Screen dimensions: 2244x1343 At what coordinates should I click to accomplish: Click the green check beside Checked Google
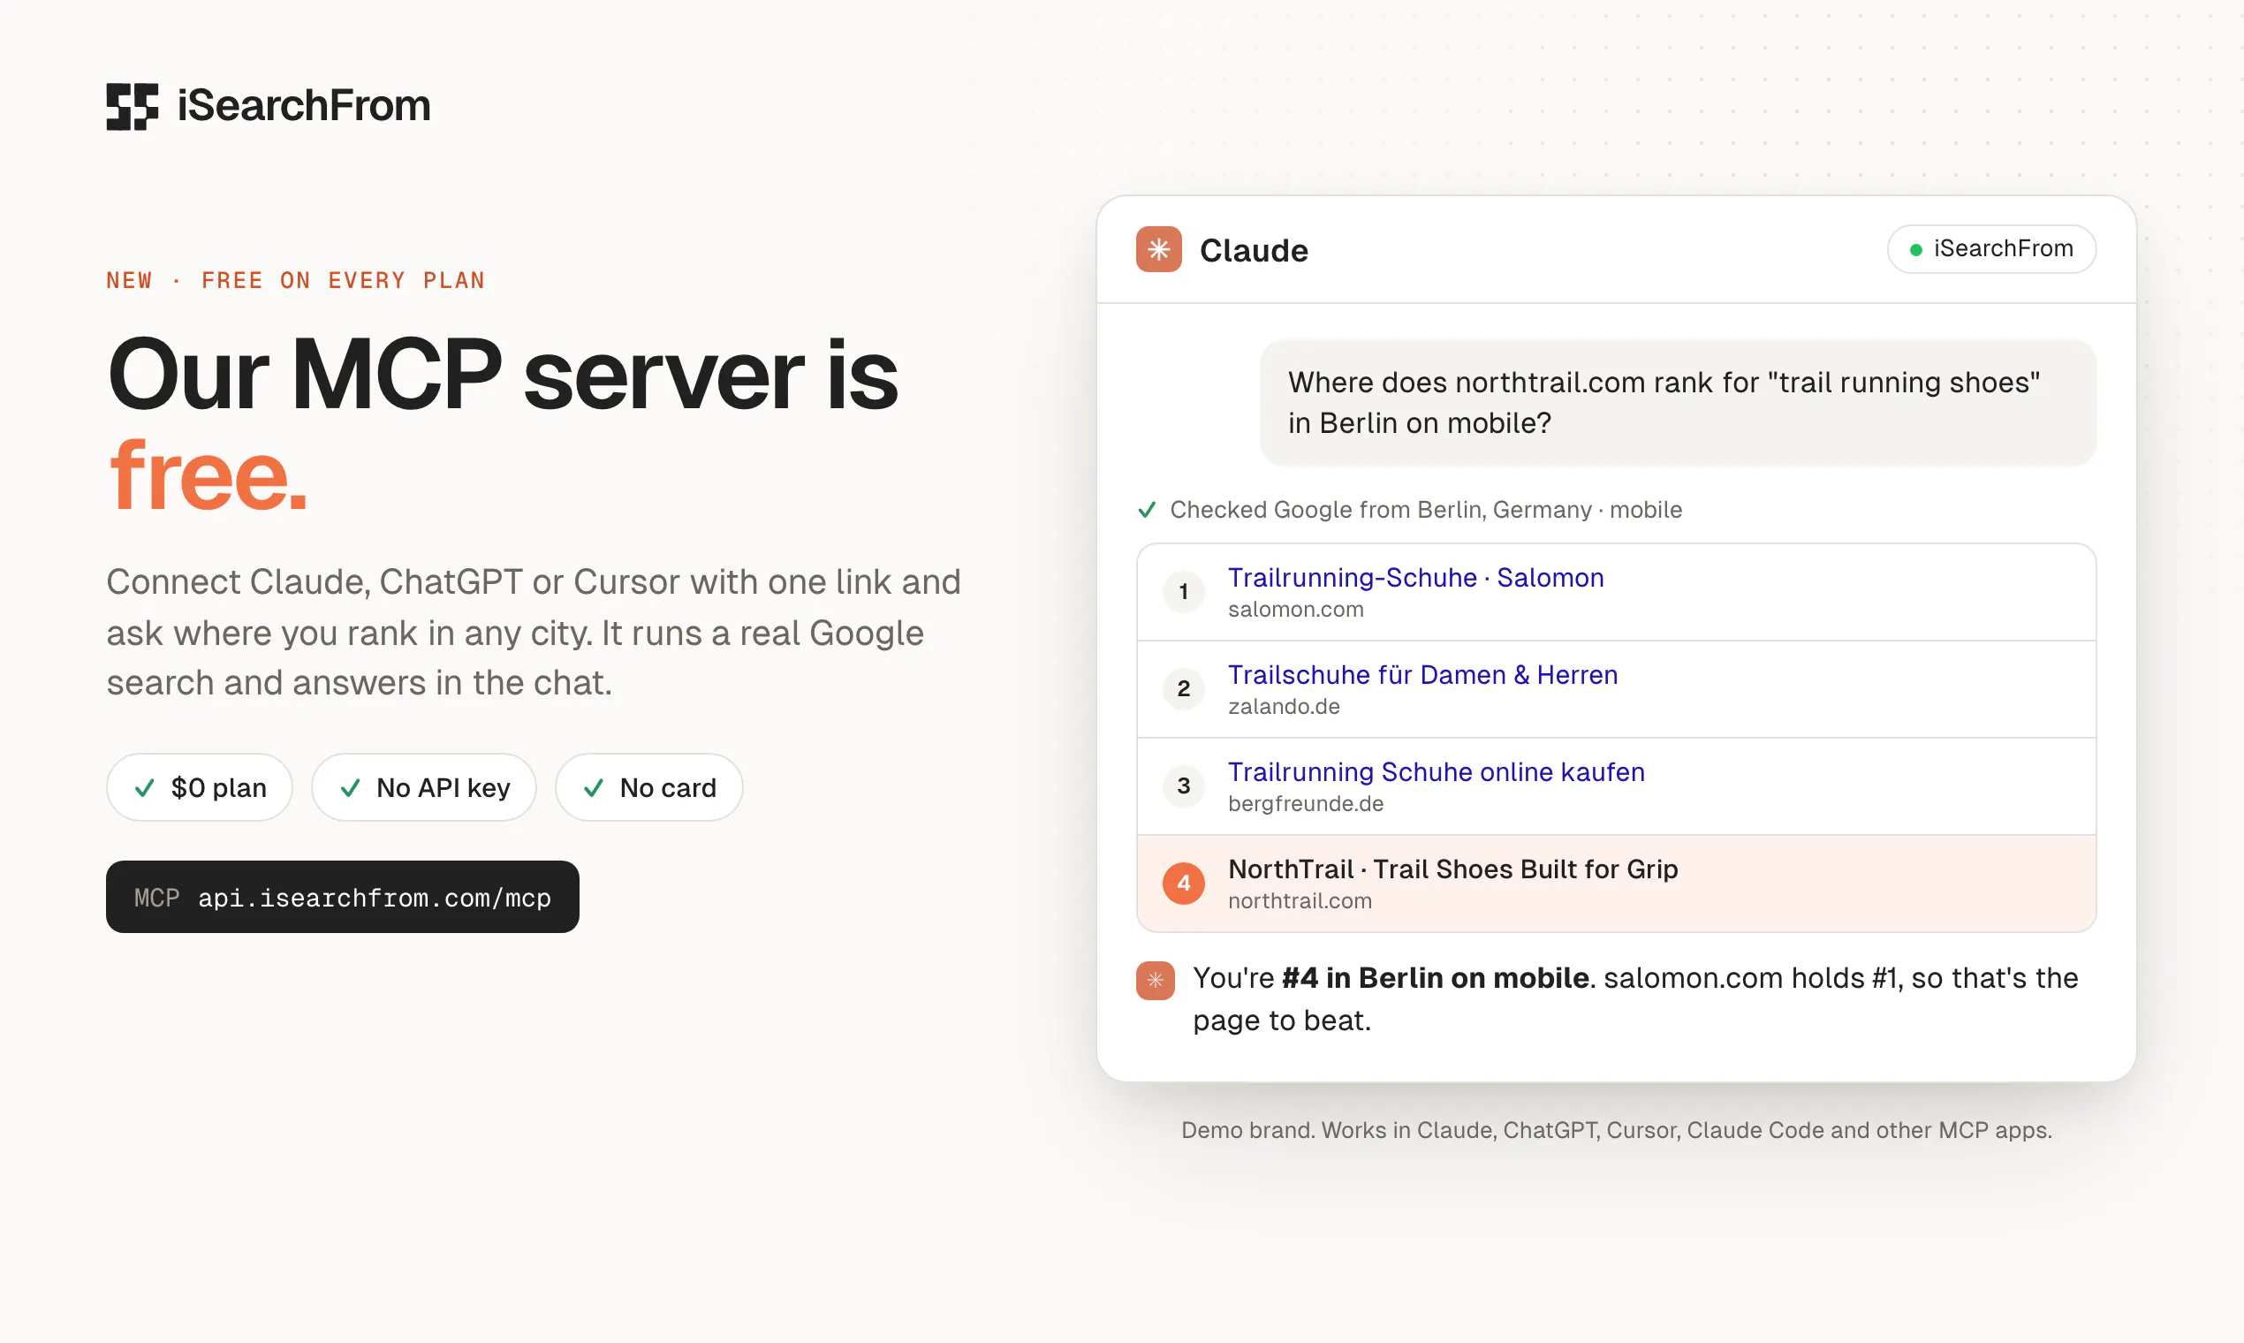1147,510
